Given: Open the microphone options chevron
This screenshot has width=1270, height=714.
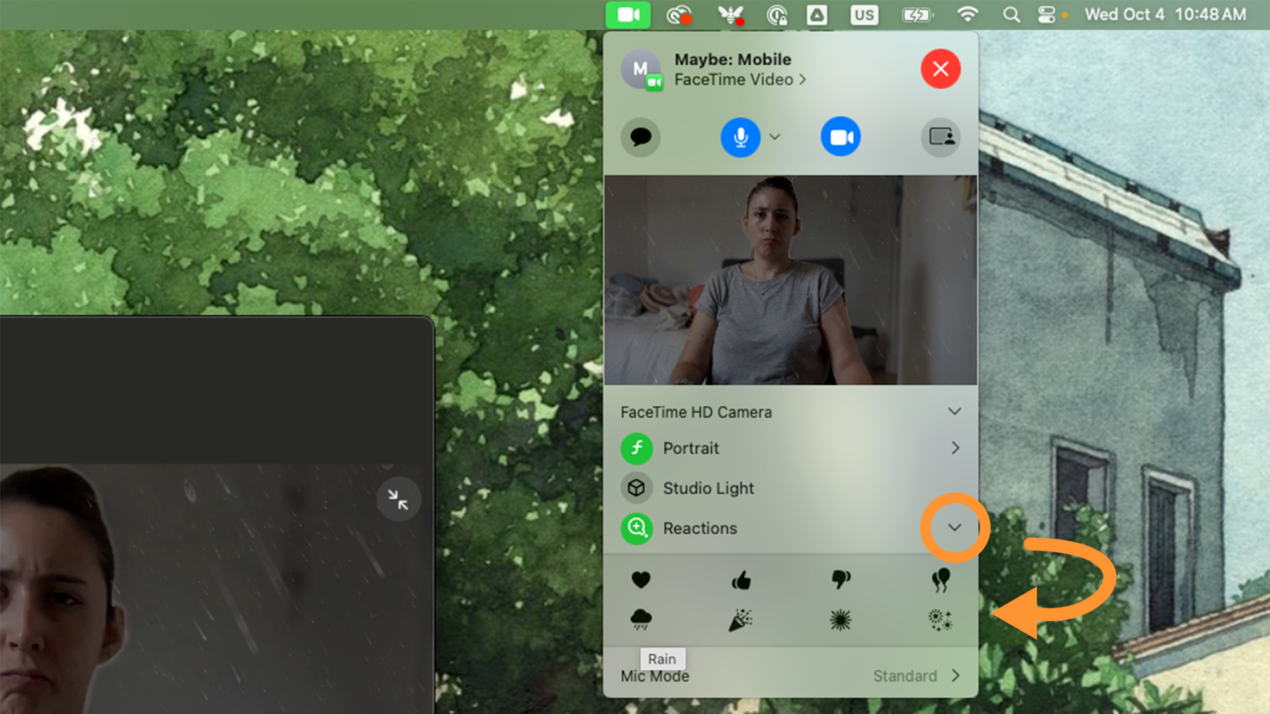Looking at the screenshot, I should tap(775, 137).
